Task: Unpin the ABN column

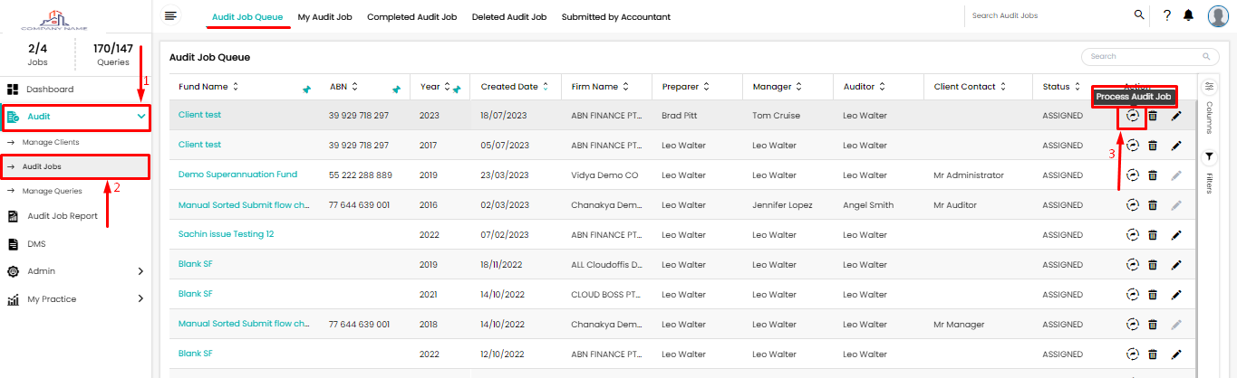Action: tap(396, 89)
